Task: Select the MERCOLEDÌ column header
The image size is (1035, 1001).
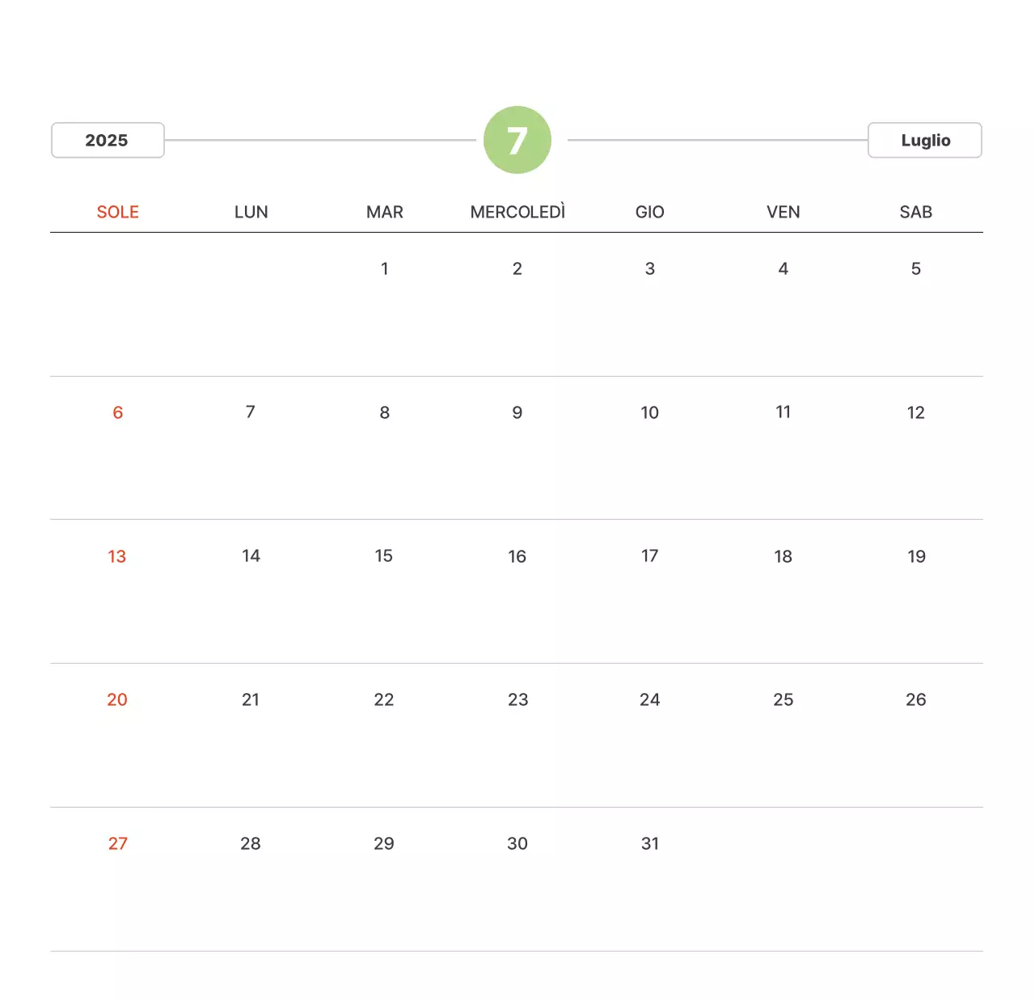Action: 517,212
